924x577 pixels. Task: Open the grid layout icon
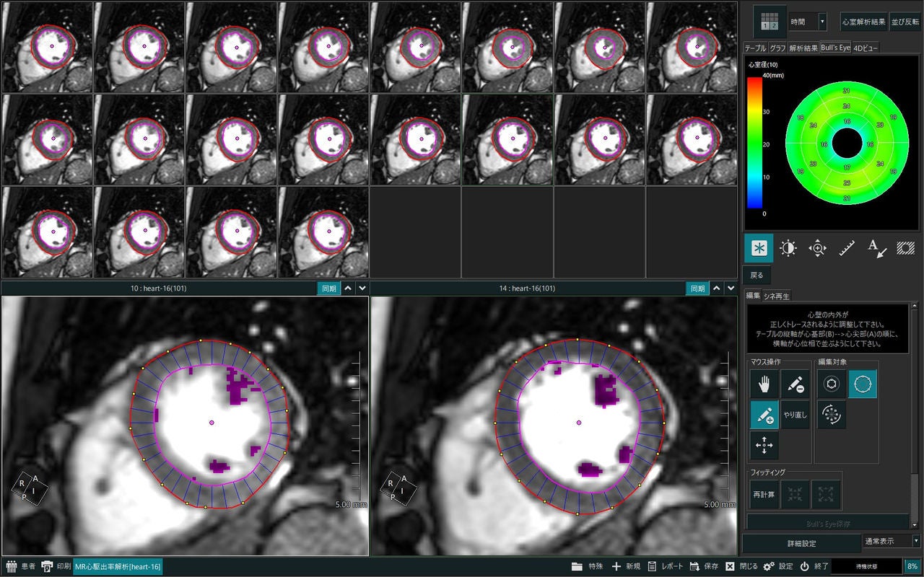[770, 22]
